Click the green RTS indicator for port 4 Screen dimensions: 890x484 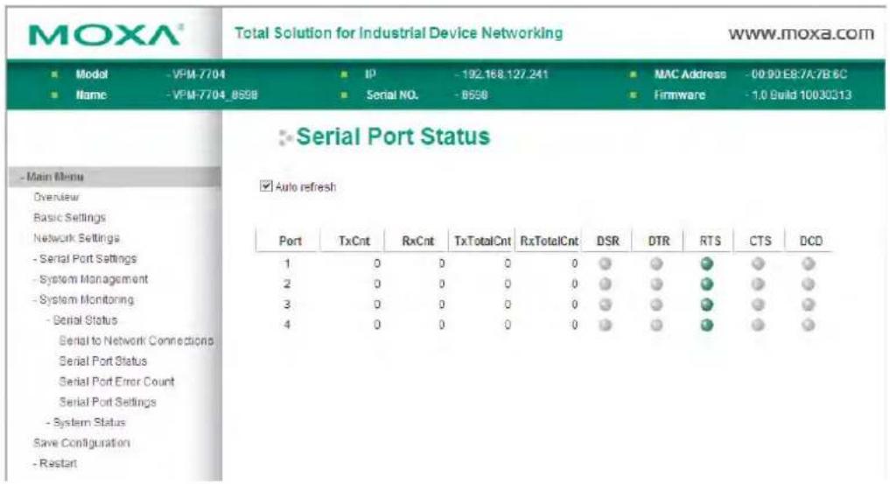pyautogui.click(x=707, y=325)
